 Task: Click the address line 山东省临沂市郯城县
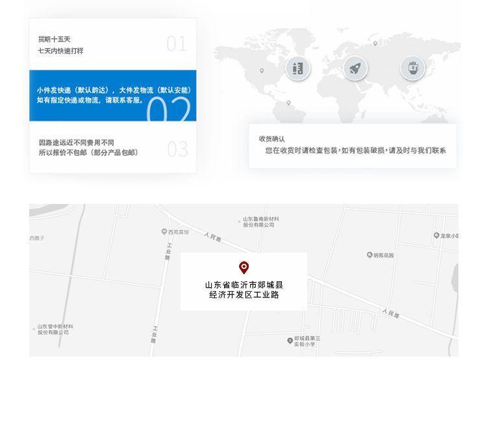pos(243,285)
